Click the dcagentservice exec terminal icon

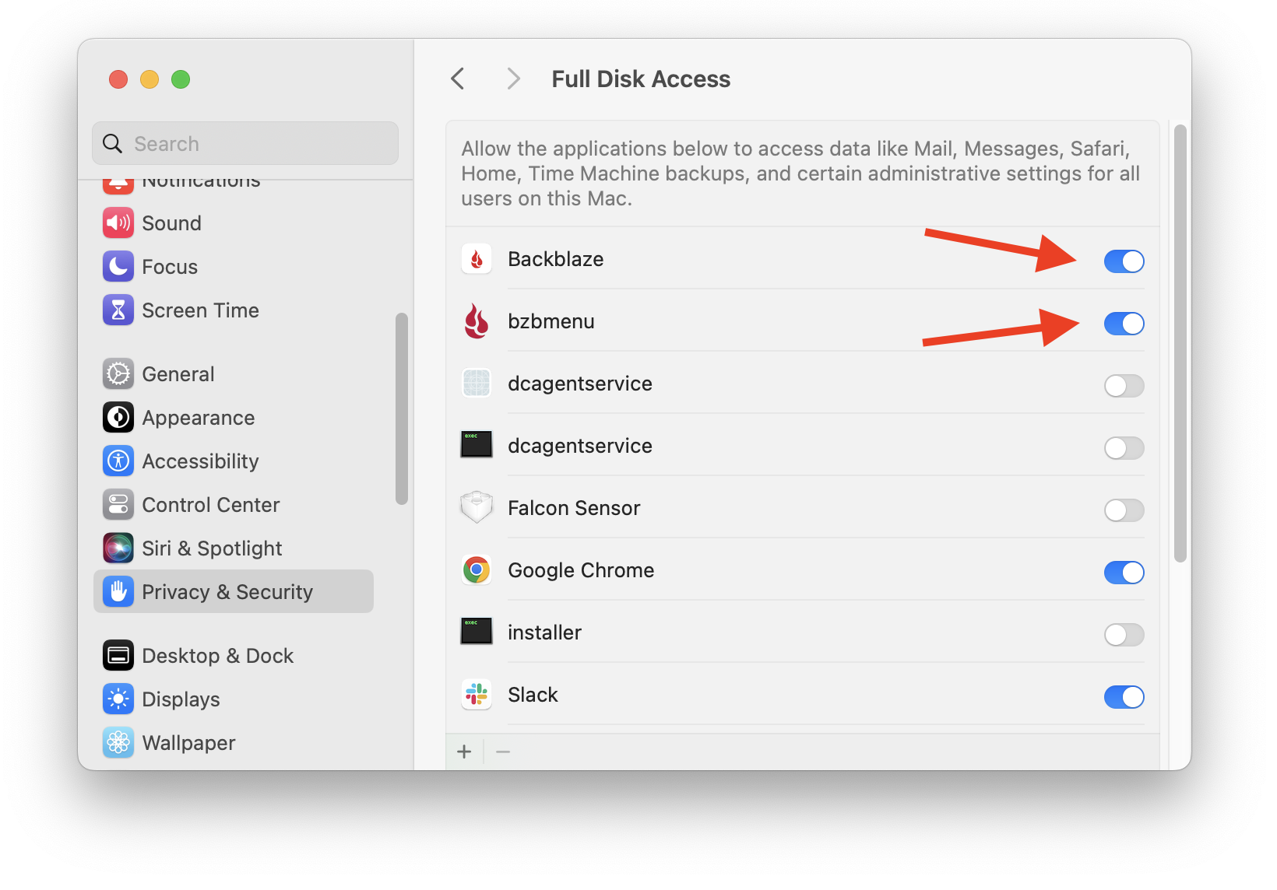(x=477, y=445)
